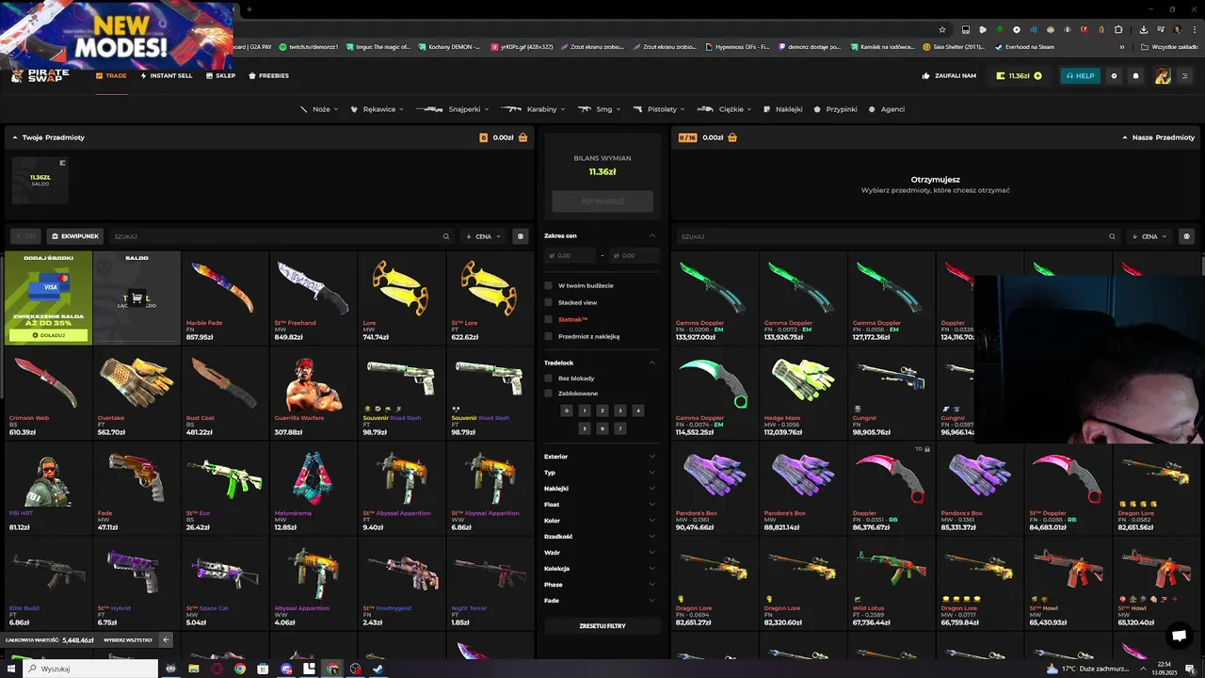Switch to the Sklep tab
This screenshot has height=678, width=1205.
point(220,76)
